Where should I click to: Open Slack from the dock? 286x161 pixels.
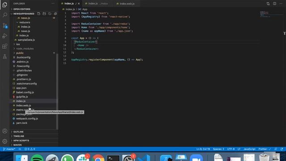coord(83,158)
